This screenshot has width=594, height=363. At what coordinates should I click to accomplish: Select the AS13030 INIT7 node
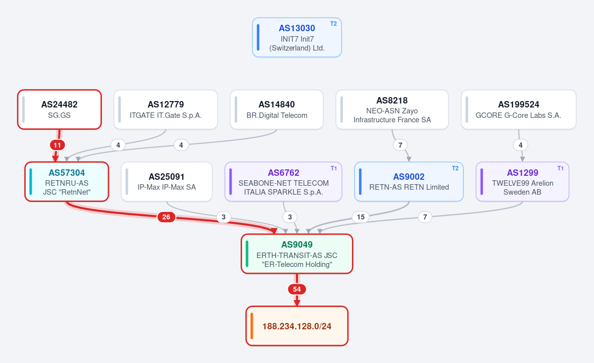pyautogui.click(x=297, y=38)
